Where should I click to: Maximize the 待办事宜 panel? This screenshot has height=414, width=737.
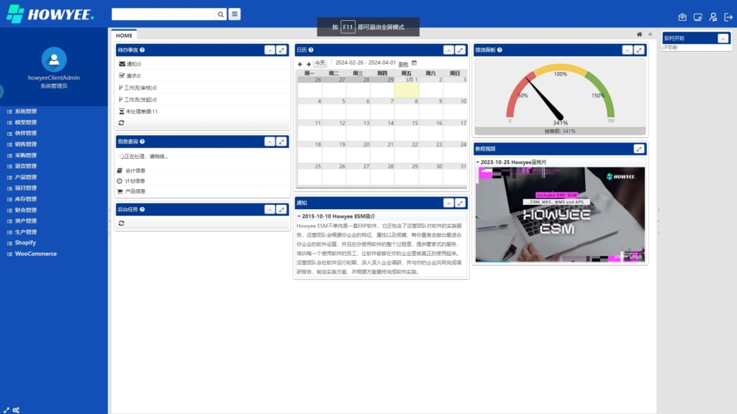tap(281, 50)
